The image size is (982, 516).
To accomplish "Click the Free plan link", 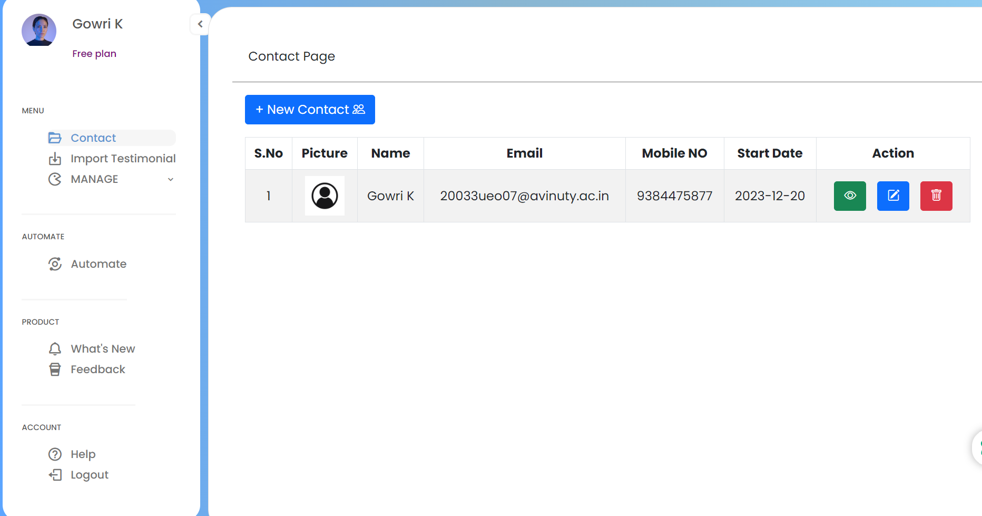I will 94,54.
